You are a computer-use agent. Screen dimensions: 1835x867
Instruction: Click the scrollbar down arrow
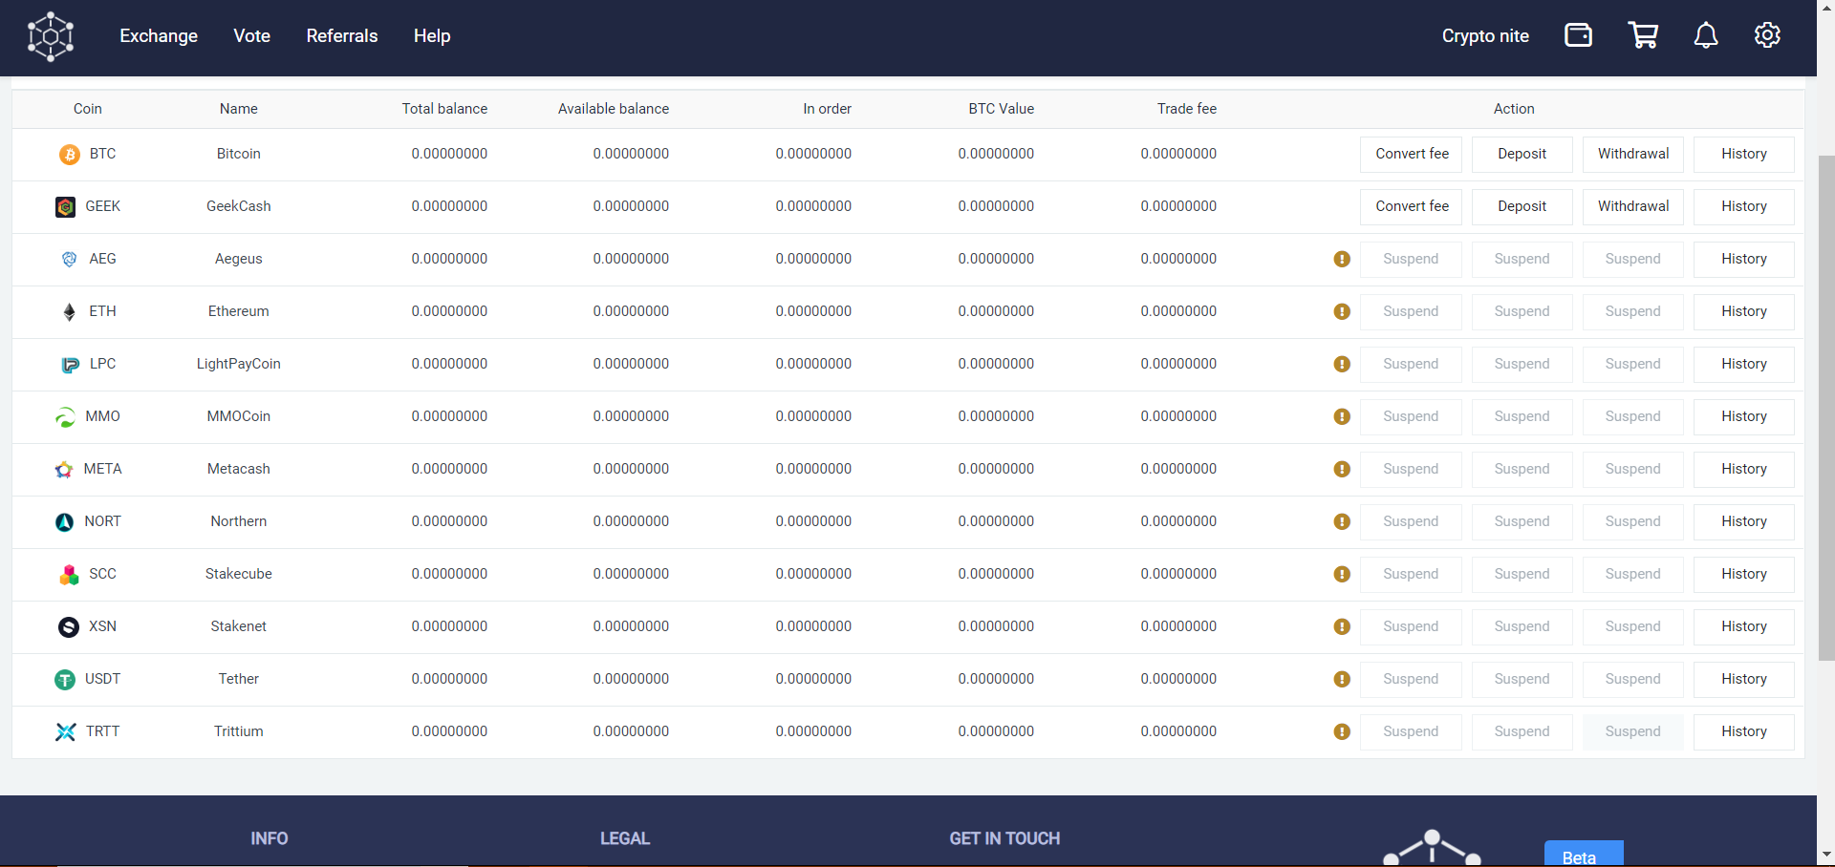click(1826, 855)
